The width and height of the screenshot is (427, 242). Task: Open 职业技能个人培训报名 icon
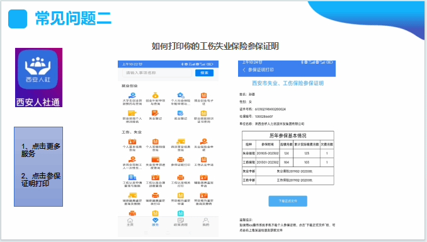click(132, 113)
